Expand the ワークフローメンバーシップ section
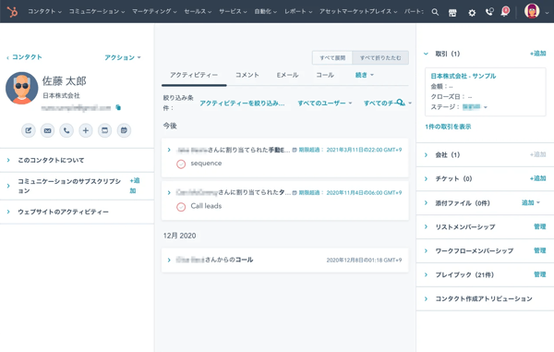The image size is (554, 352). pyautogui.click(x=426, y=251)
